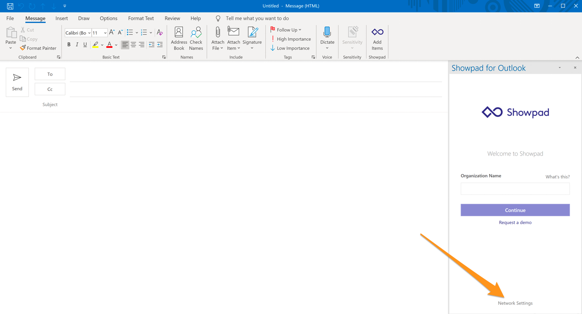
Task: Click the What's this? link
Action: [x=558, y=177]
